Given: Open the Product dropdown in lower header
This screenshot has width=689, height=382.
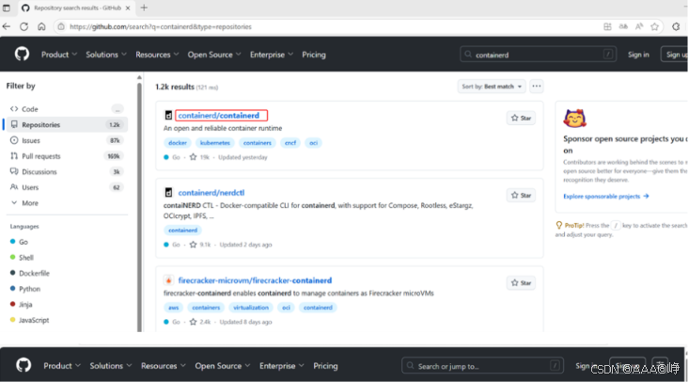Looking at the screenshot, I should coord(62,366).
